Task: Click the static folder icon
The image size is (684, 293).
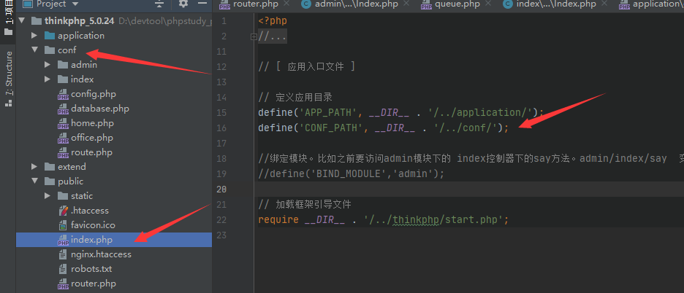Action: [63, 196]
